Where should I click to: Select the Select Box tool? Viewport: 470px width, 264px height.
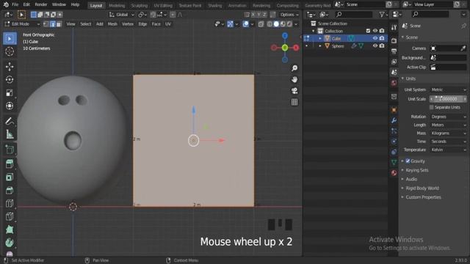[x=10, y=39]
